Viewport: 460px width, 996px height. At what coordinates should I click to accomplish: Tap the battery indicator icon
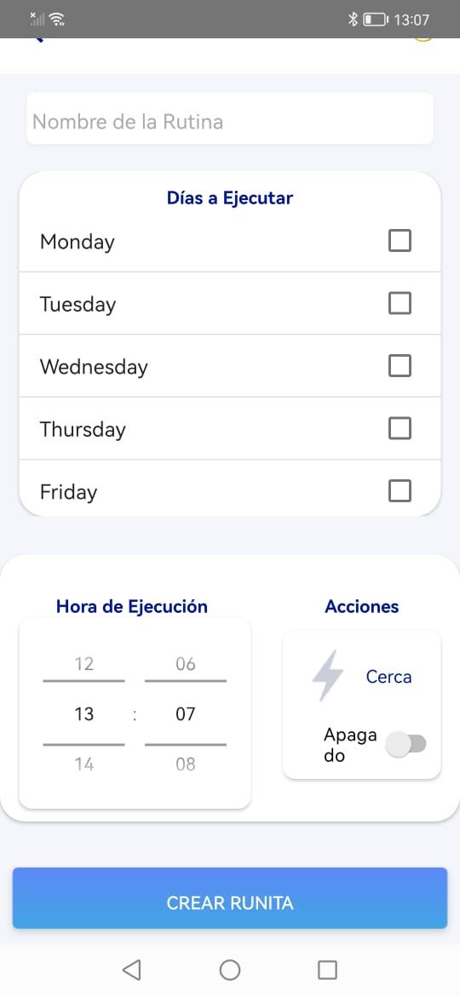coord(376,20)
